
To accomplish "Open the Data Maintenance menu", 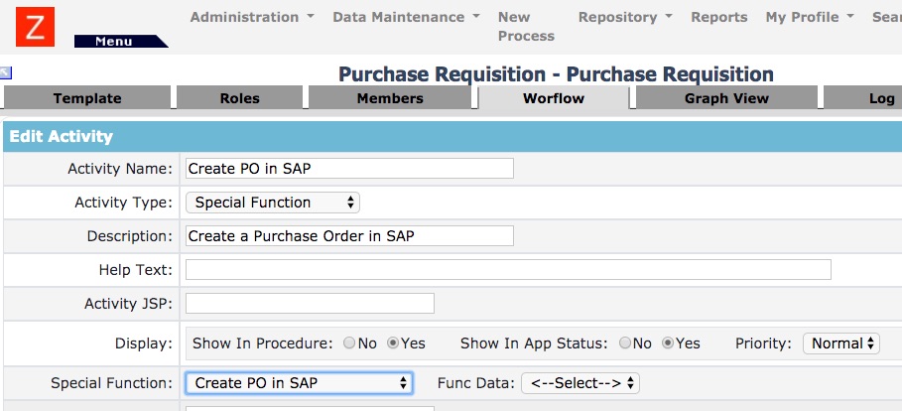I will 406,17.
